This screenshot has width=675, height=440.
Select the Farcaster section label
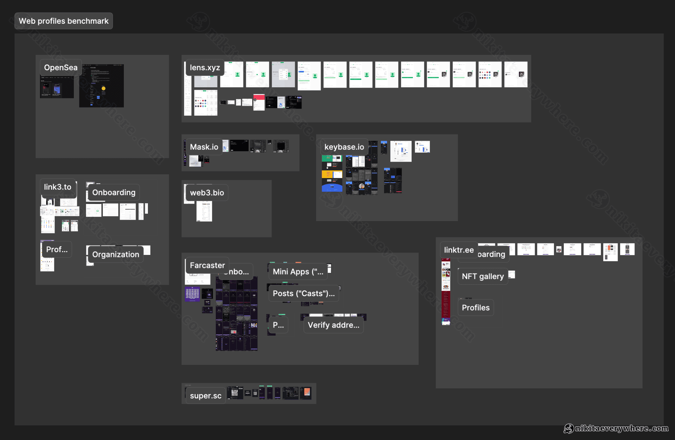[x=207, y=265]
